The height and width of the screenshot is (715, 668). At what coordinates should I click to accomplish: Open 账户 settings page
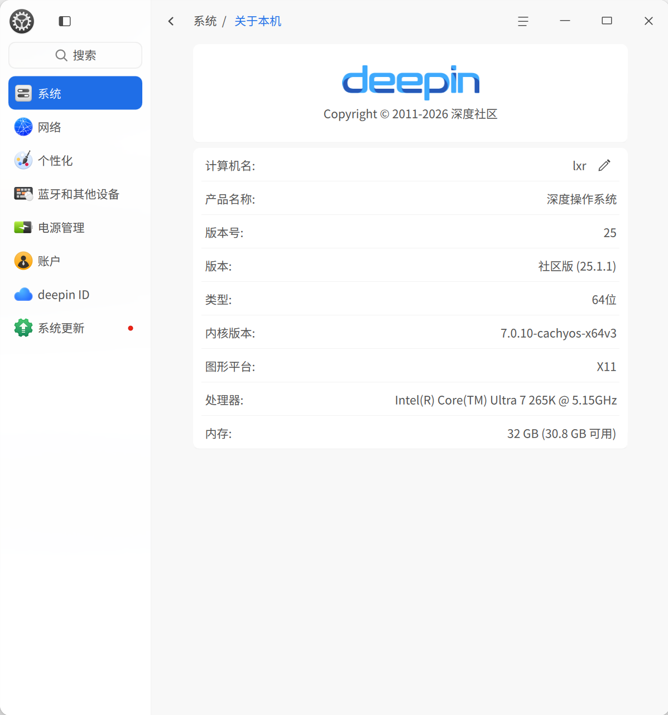(75, 261)
